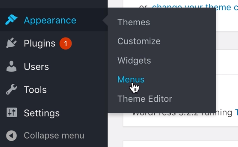Select Theme Editor in the submenu
This screenshot has height=147, width=238.
pyautogui.click(x=145, y=99)
